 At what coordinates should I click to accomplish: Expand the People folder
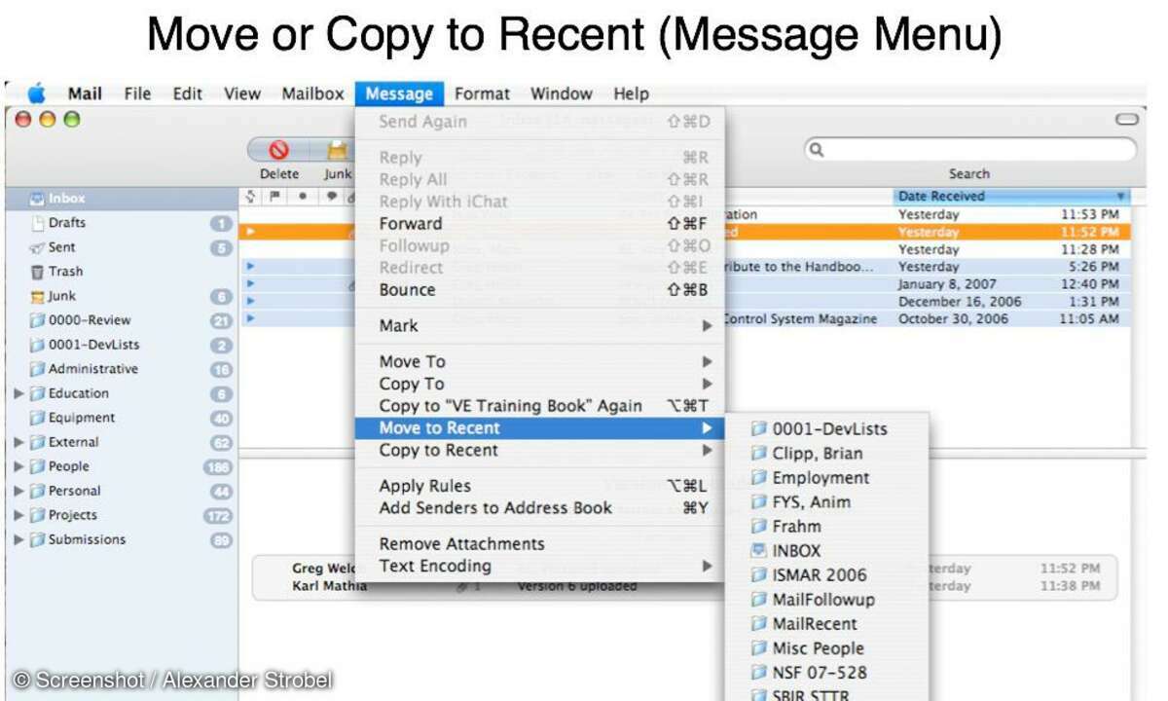coord(19,466)
